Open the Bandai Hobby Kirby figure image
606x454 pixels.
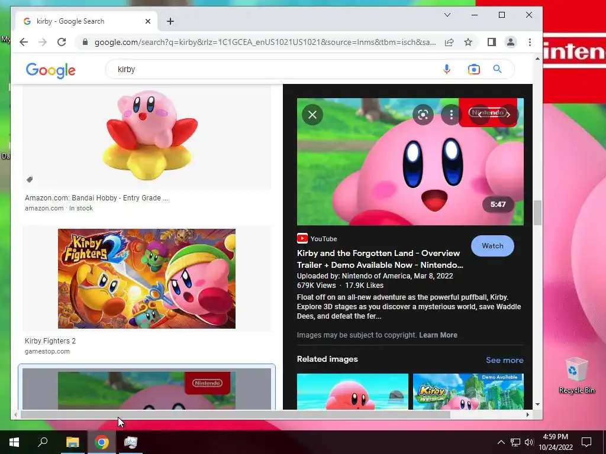pyautogui.click(x=147, y=137)
